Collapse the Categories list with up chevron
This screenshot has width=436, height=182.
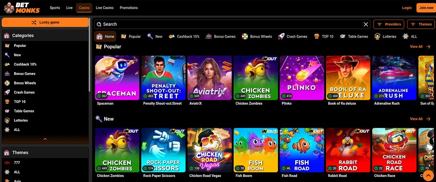[45, 139]
